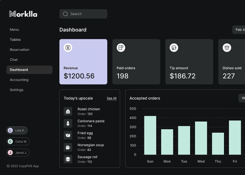Image resolution: width=245 pixels, height=175 pixels.
Task: Open Reservation page
Action: click(20, 50)
